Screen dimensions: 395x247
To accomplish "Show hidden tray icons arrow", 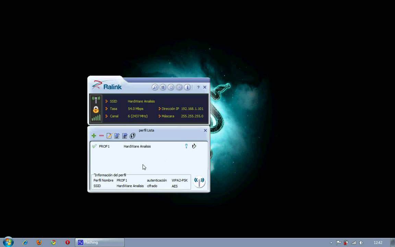I will coord(331,243).
